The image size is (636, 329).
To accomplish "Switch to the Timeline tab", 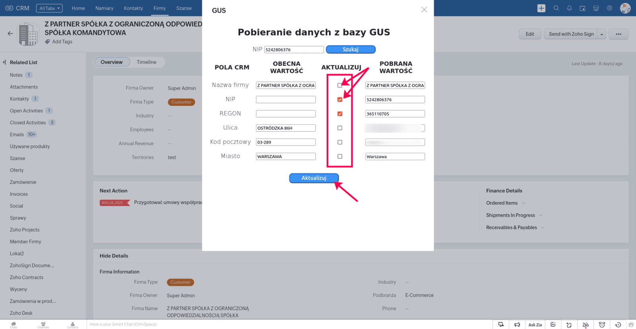I will tap(146, 62).
